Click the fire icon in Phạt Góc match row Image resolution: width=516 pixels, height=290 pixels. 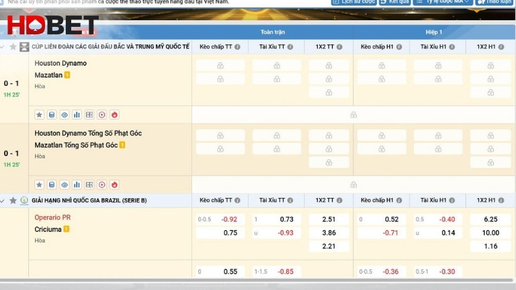point(114,185)
